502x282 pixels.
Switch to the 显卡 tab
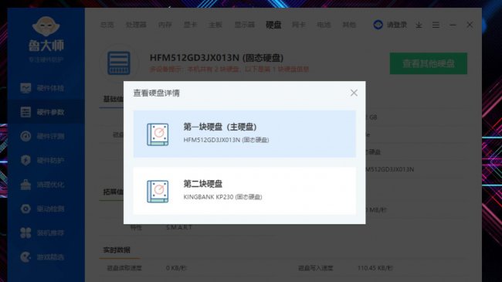(190, 25)
